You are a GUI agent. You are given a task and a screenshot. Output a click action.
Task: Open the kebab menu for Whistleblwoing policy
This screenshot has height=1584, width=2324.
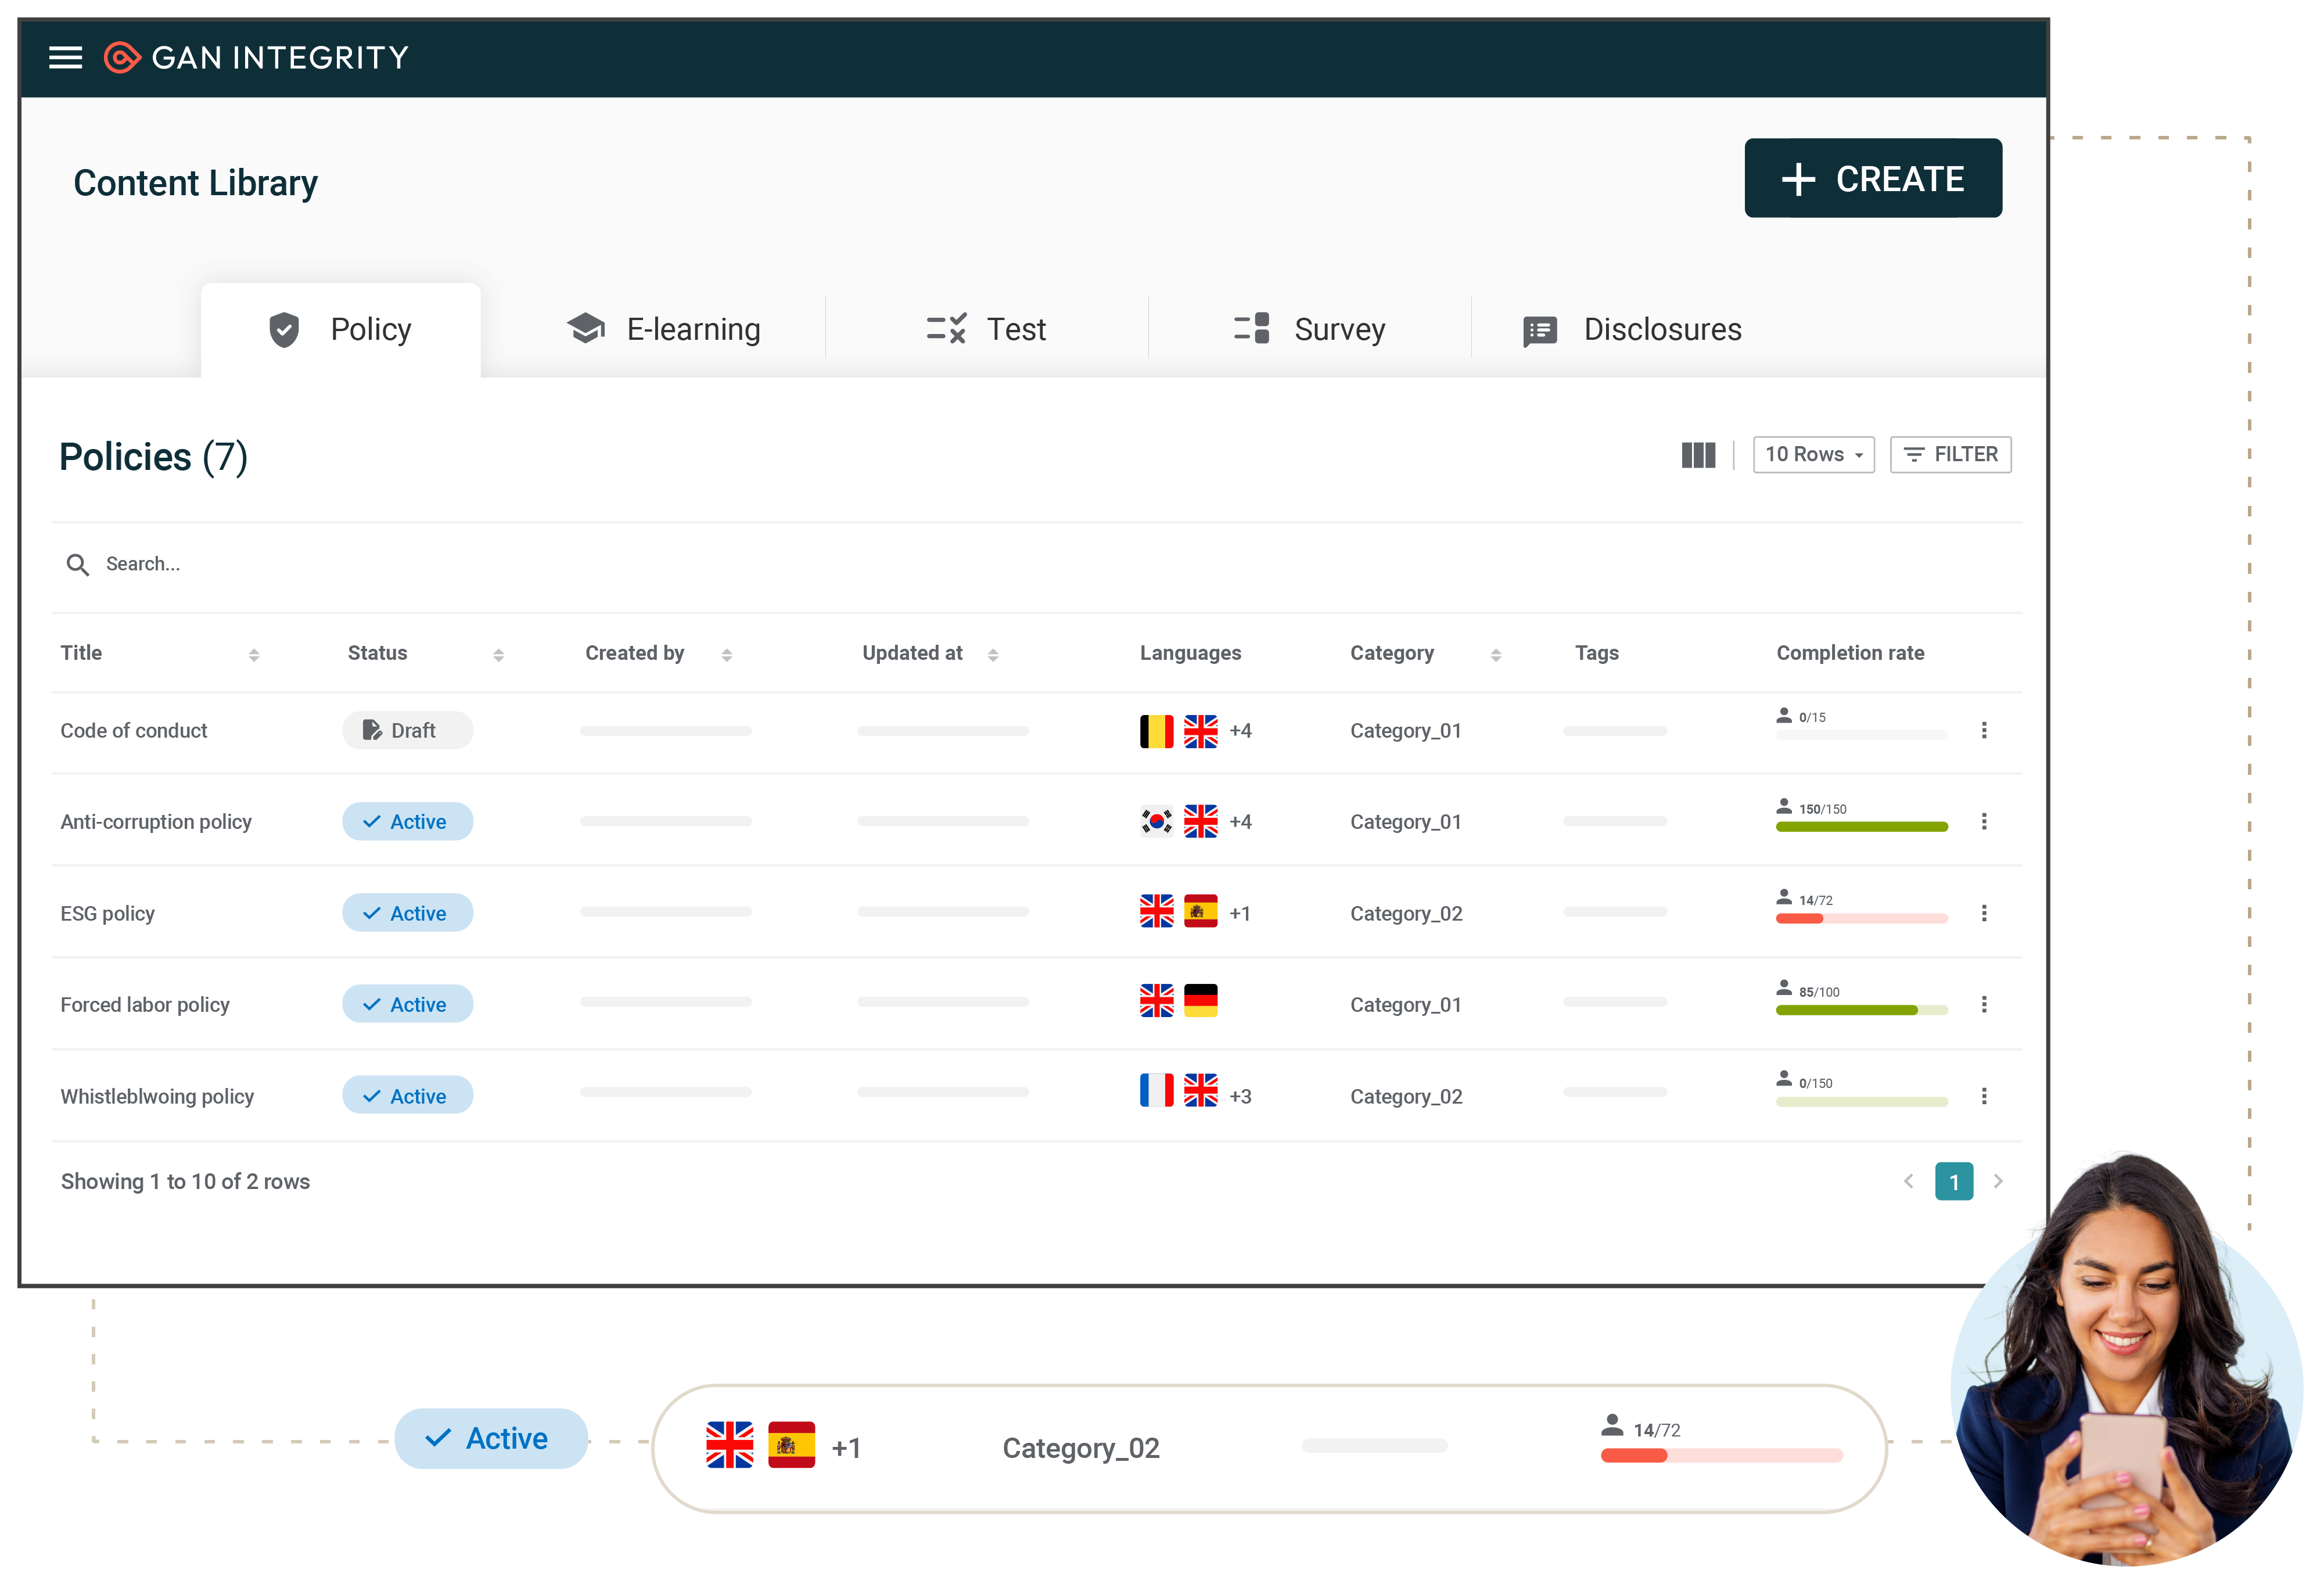coord(1985,1095)
